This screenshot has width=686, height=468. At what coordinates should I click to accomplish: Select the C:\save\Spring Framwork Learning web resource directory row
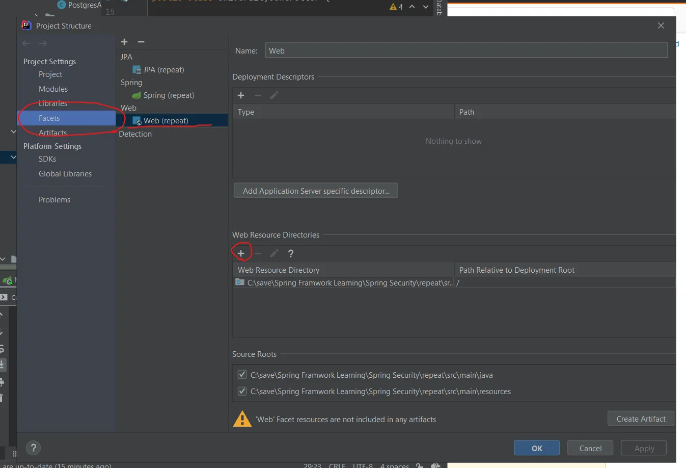tap(454, 282)
